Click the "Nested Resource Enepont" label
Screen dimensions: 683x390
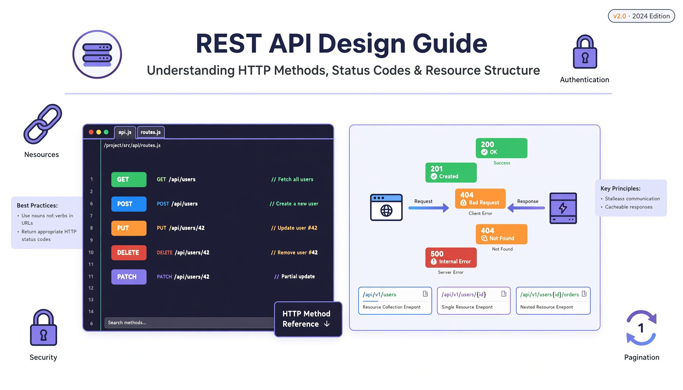(547, 307)
